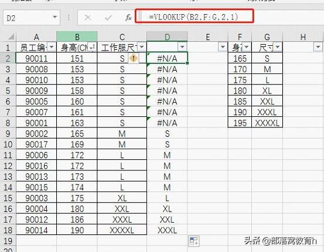Open the filter dropdown in cell G1
The width and height of the screenshot is (324, 252).
(278, 47)
